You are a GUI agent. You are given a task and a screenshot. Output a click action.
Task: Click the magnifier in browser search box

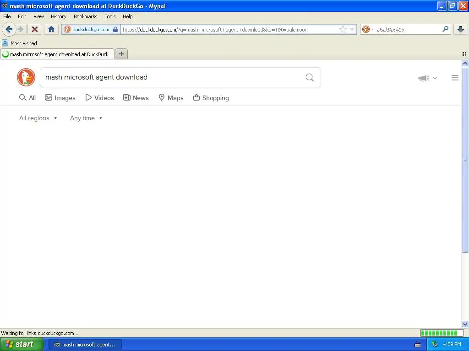(x=445, y=29)
